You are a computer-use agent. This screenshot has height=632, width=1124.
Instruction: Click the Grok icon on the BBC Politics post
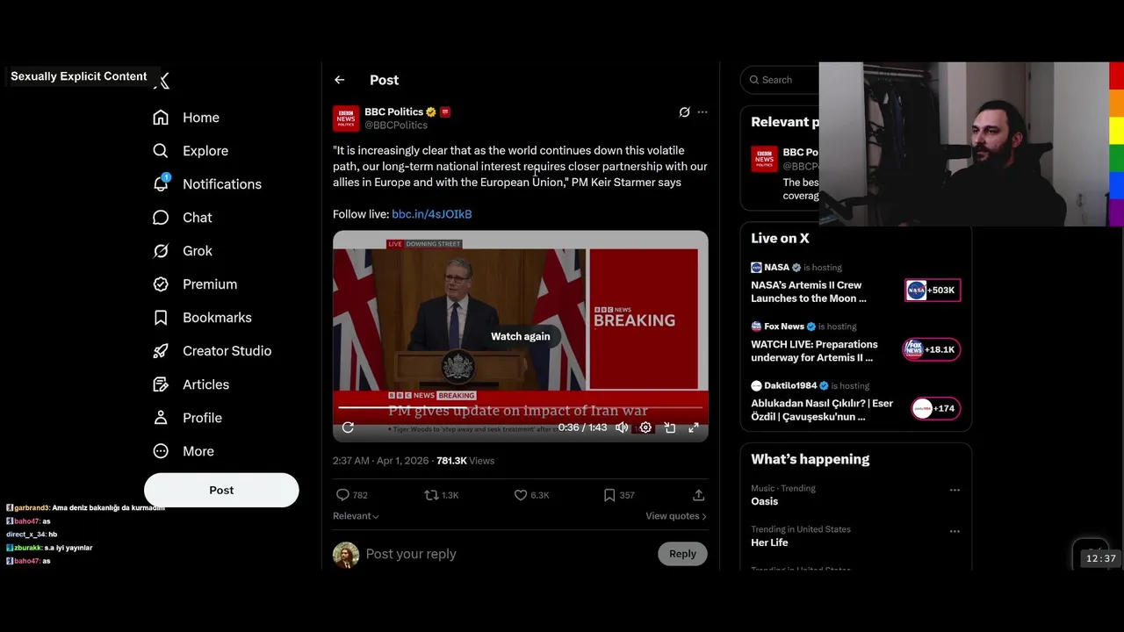[684, 112]
